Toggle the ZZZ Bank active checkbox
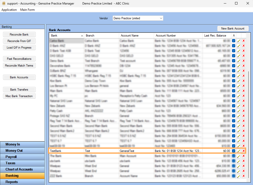Image resolution: width=253 pixels, height=185 pixels. click(x=234, y=176)
